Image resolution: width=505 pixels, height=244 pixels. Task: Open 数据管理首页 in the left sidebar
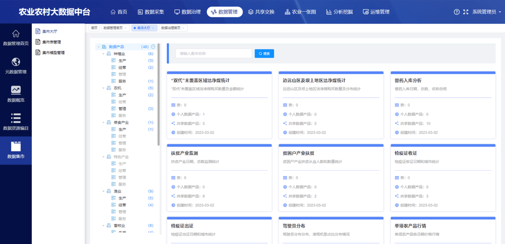click(x=16, y=38)
